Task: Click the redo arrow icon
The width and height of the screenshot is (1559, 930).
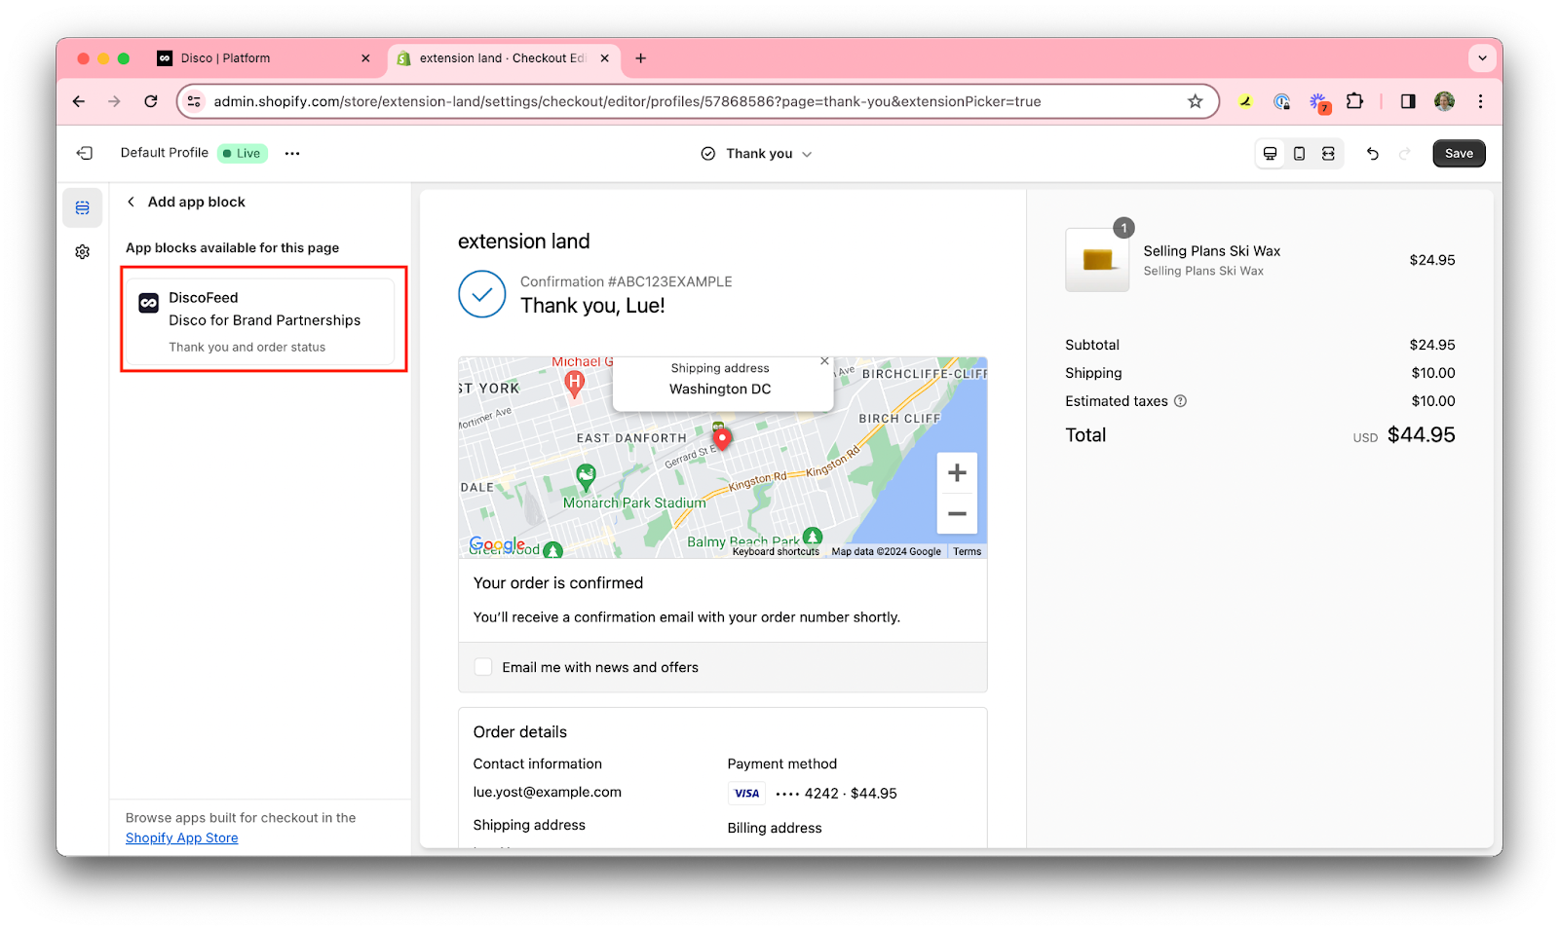Action: point(1404,153)
